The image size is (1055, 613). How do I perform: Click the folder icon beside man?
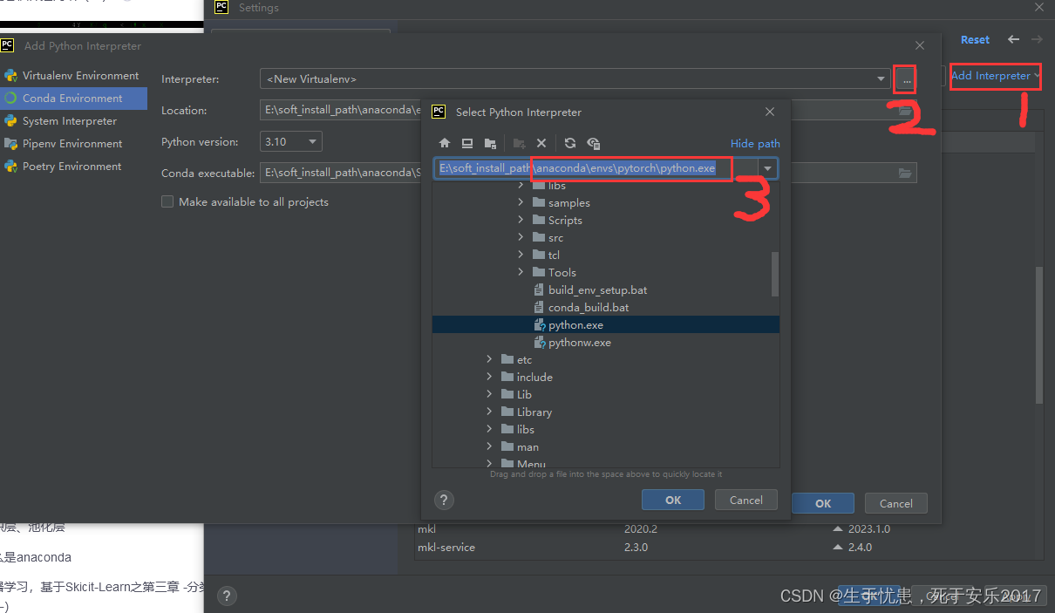[x=507, y=446]
